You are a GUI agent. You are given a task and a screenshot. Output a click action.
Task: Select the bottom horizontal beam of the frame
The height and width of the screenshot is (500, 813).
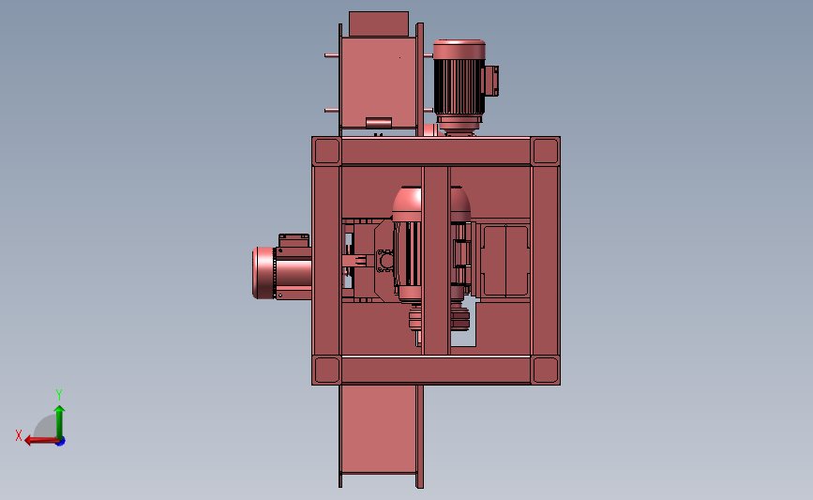click(x=436, y=371)
